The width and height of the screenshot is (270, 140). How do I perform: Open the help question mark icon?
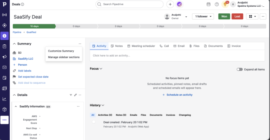tap(217, 4)
